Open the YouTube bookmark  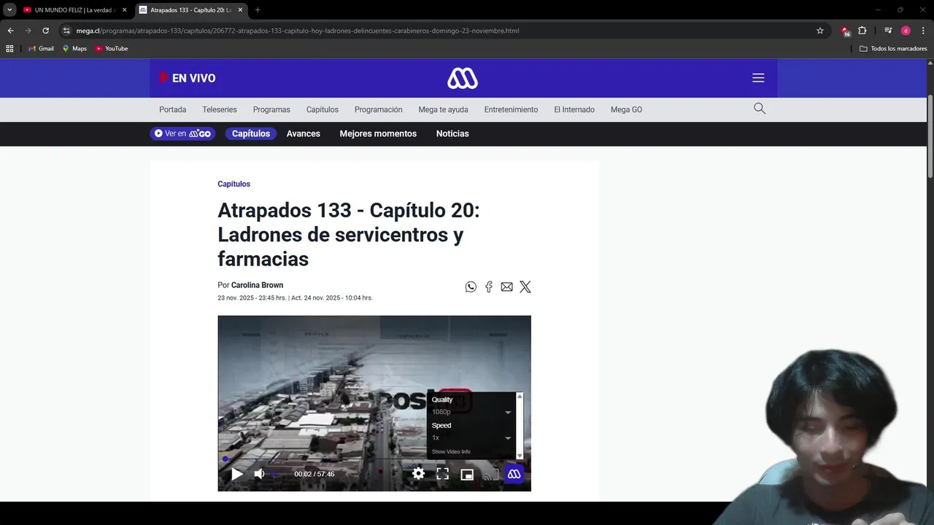click(x=112, y=49)
